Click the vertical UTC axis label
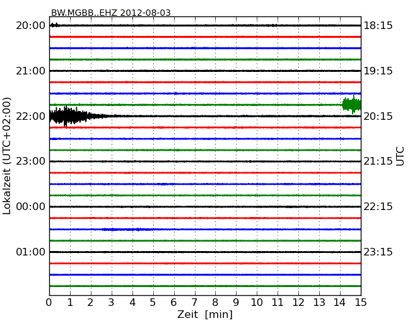The width and height of the screenshot is (410, 328). (x=400, y=156)
